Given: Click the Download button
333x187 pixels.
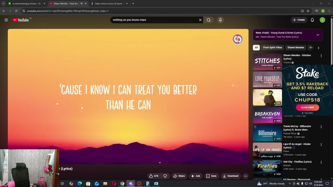Looking at the screenshot, I should (x=230, y=176).
